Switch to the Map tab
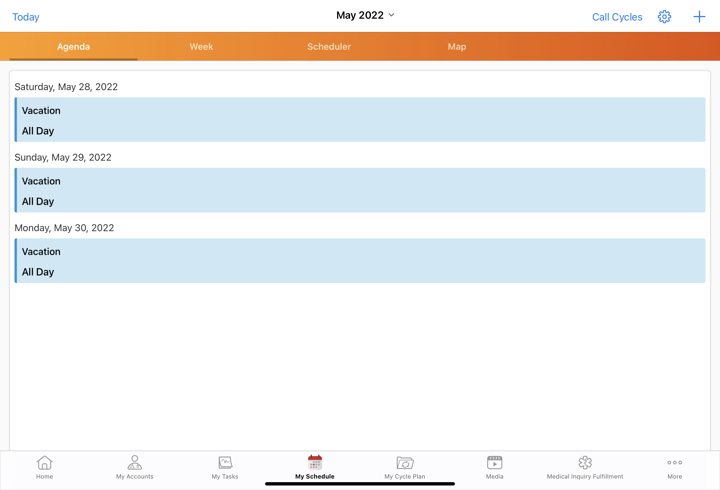The width and height of the screenshot is (720, 490). pyautogui.click(x=457, y=46)
